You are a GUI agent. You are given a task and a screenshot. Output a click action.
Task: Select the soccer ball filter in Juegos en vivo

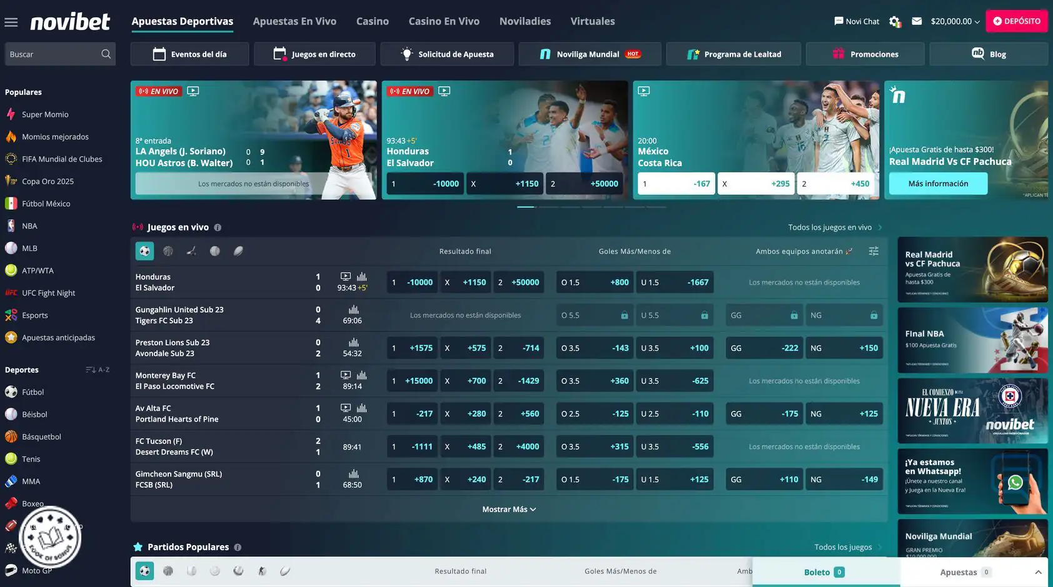pyautogui.click(x=144, y=251)
